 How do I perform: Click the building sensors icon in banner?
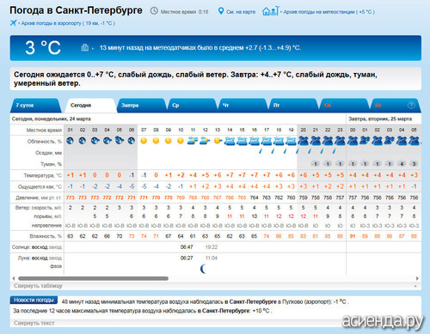tap(84, 47)
